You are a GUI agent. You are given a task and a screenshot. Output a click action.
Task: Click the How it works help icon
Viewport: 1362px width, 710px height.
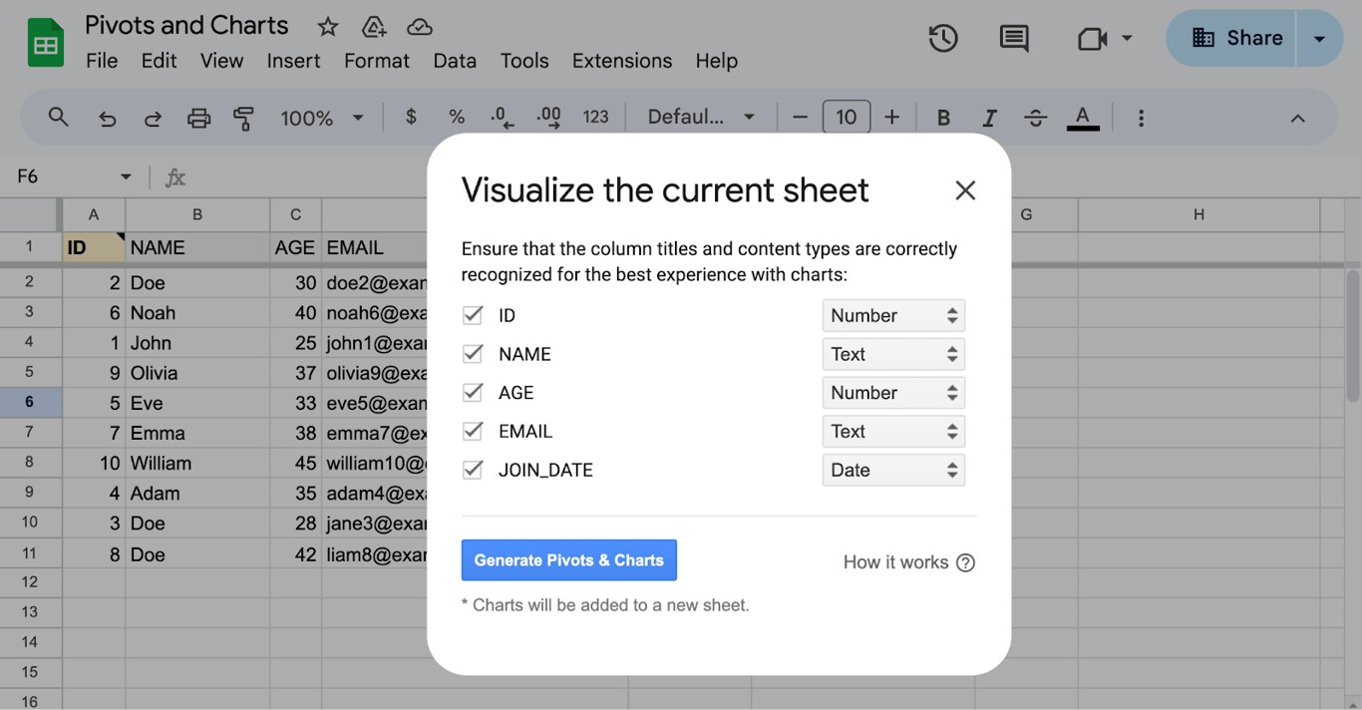pyautogui.click(x=965, y=562)
